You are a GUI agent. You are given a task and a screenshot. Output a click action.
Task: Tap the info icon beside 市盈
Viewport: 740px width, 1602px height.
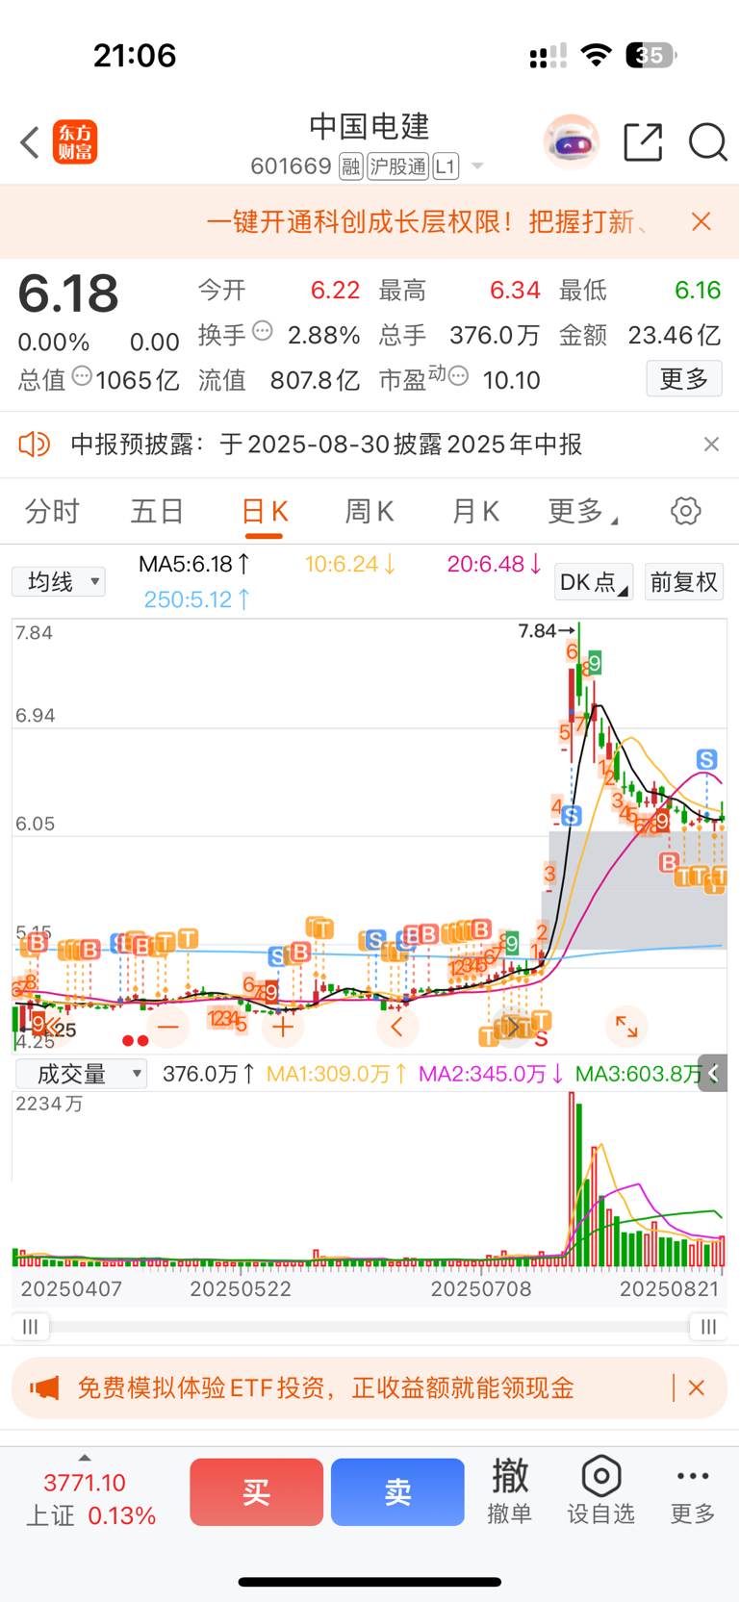tap(459, 376)
